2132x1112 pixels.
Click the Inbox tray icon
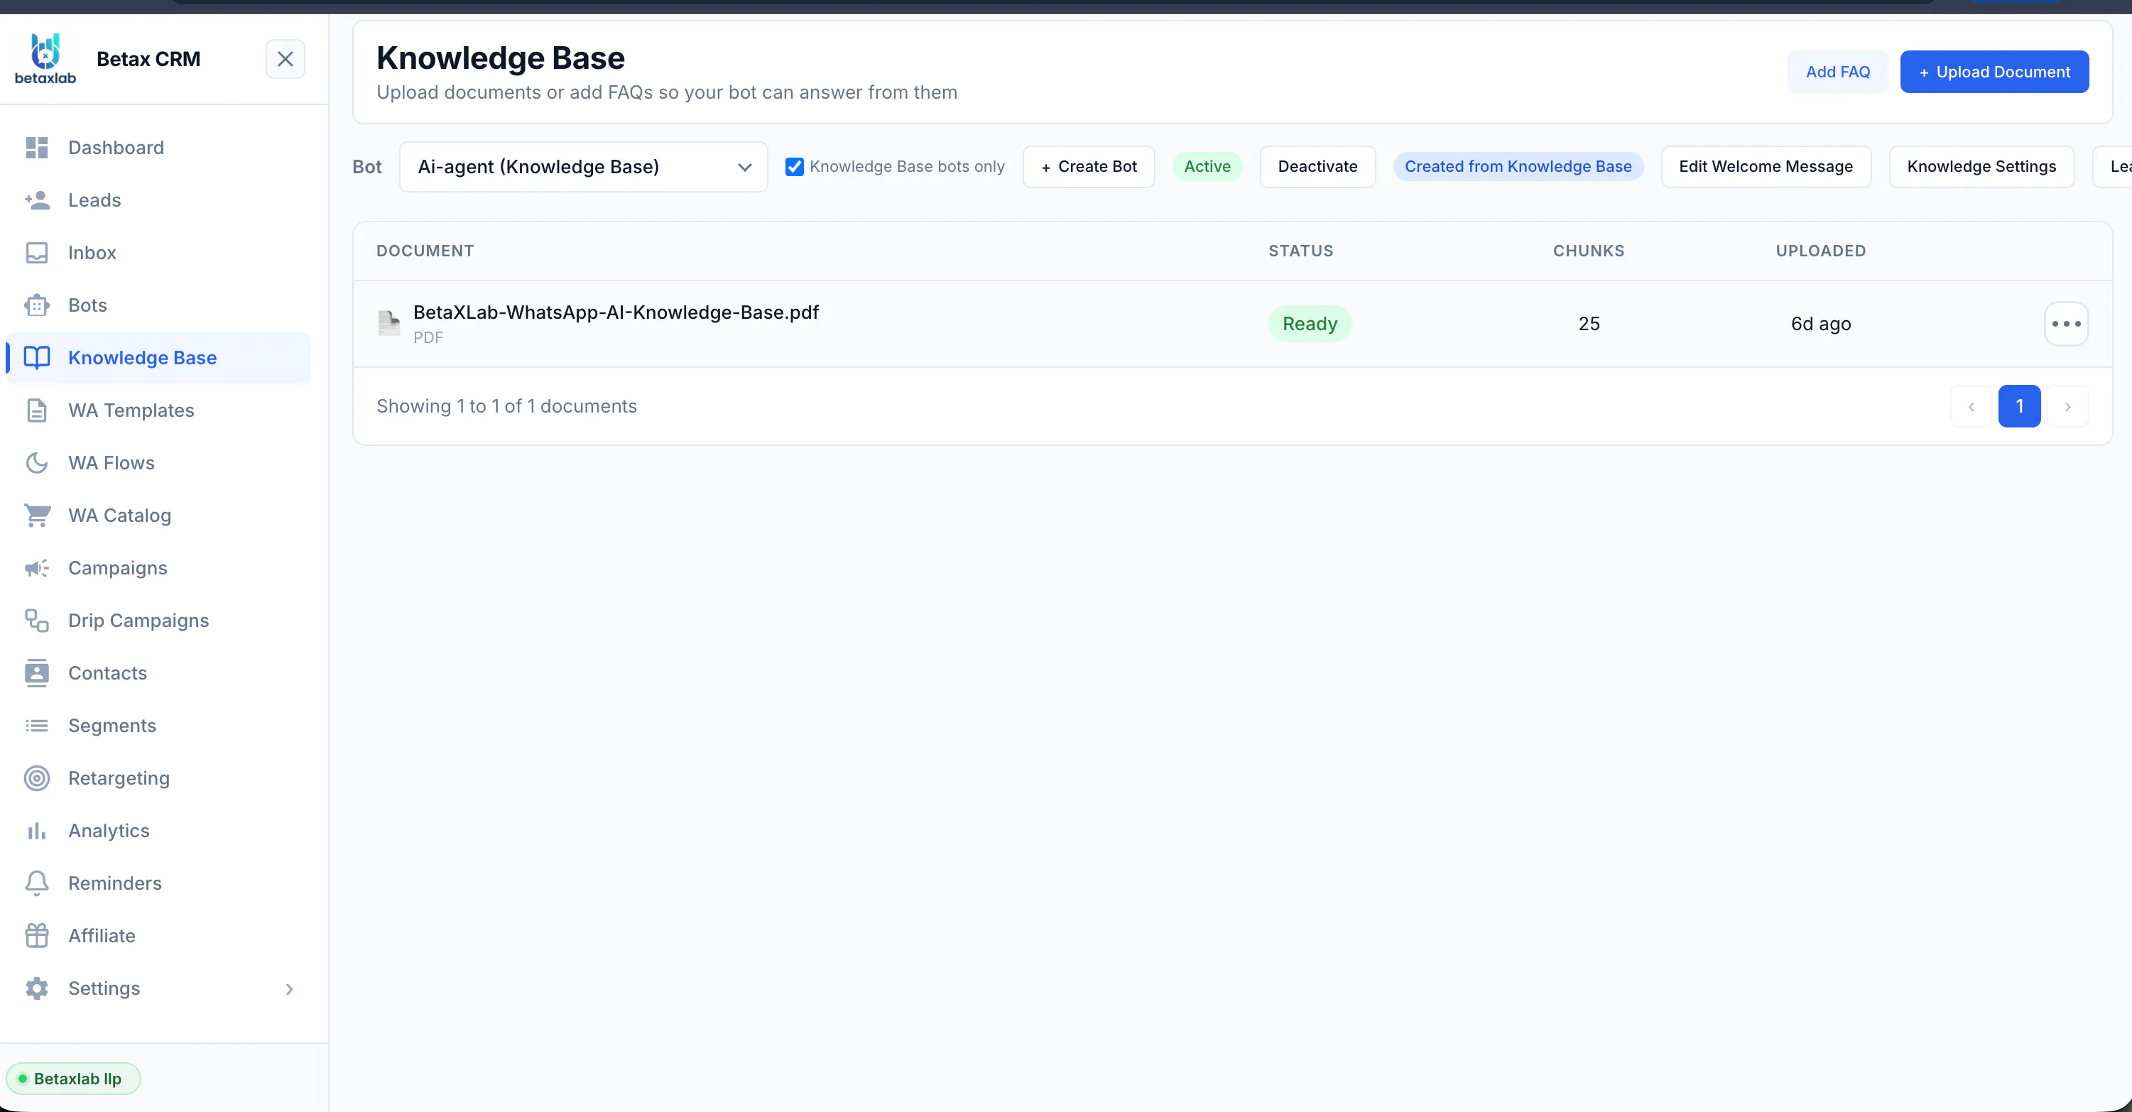tap(36, 252)
